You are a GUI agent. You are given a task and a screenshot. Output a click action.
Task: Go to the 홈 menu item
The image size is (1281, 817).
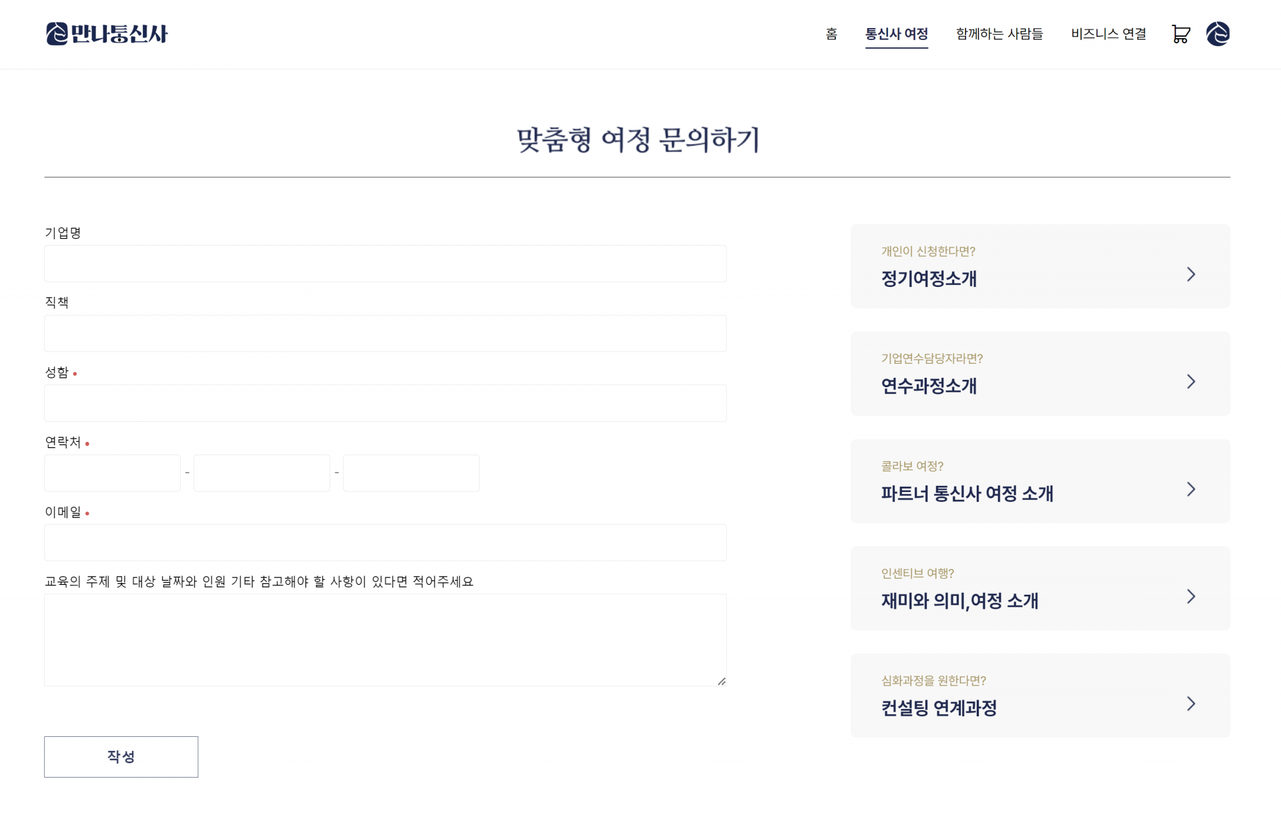(x=831, y=34)
